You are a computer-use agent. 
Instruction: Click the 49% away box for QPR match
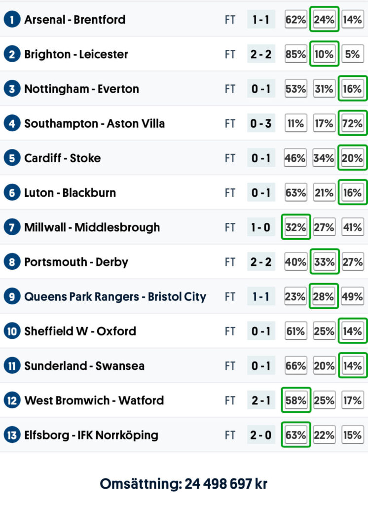(353, 296)
